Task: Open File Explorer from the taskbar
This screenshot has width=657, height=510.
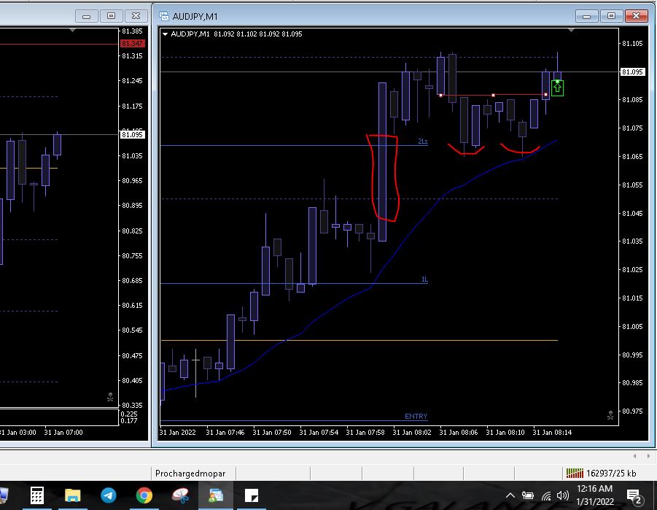Action: coord(72,495)
